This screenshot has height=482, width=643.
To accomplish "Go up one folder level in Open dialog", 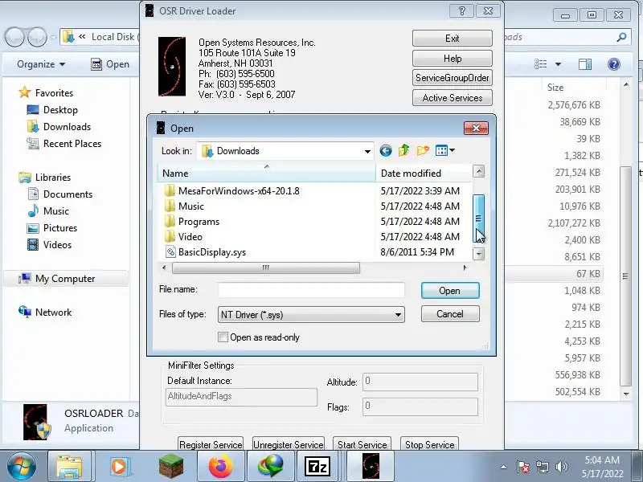I will [404, 150].
